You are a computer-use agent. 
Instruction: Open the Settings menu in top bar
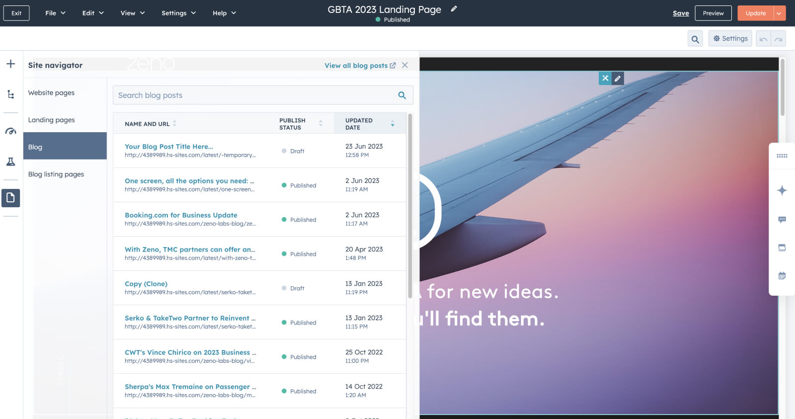coord(178,13)
